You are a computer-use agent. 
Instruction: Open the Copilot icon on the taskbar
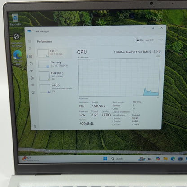coord(158,159)
